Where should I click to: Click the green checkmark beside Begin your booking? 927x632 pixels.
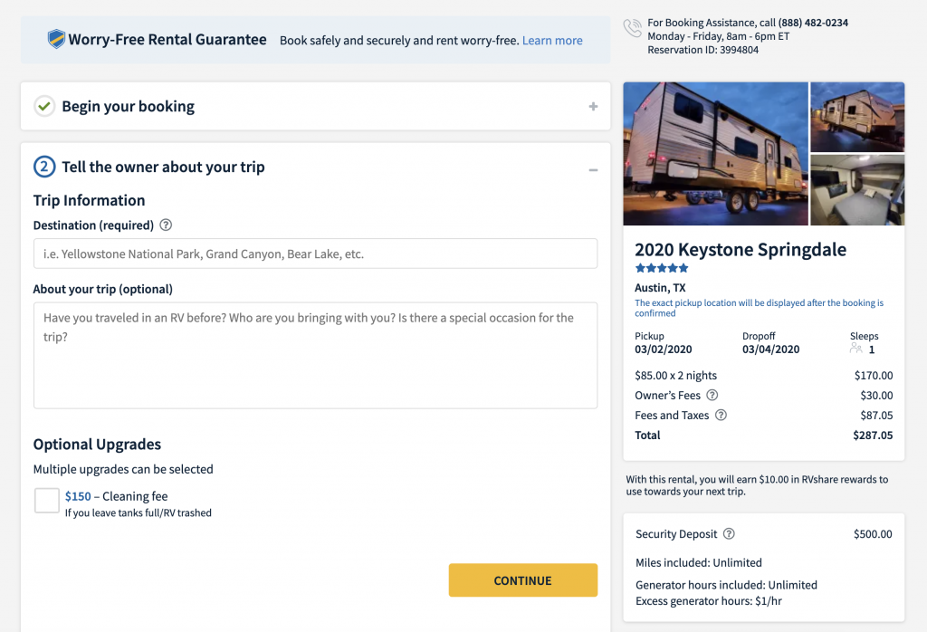click(x=44, y=107)
